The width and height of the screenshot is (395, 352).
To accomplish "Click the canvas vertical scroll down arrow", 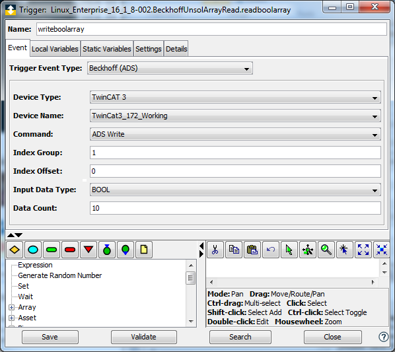I will 384,273.
